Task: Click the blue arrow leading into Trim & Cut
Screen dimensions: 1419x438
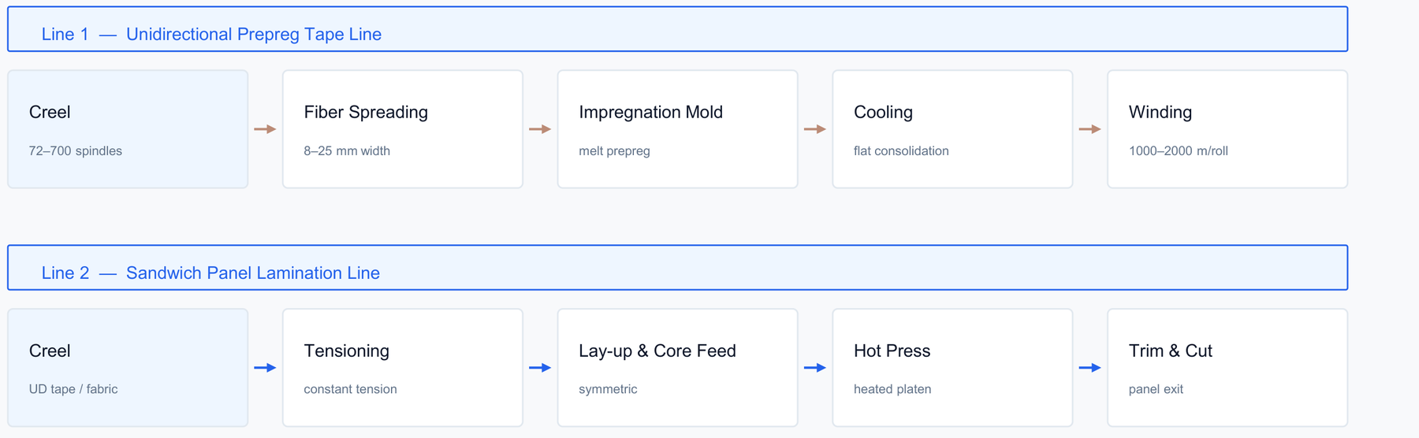Action: click(1090, 368)
